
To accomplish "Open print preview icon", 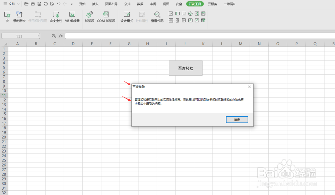I will tap(52, 4).
